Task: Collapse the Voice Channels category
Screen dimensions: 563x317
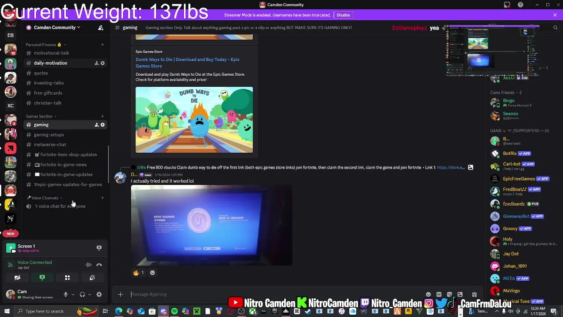Action: tap(44, 198)
